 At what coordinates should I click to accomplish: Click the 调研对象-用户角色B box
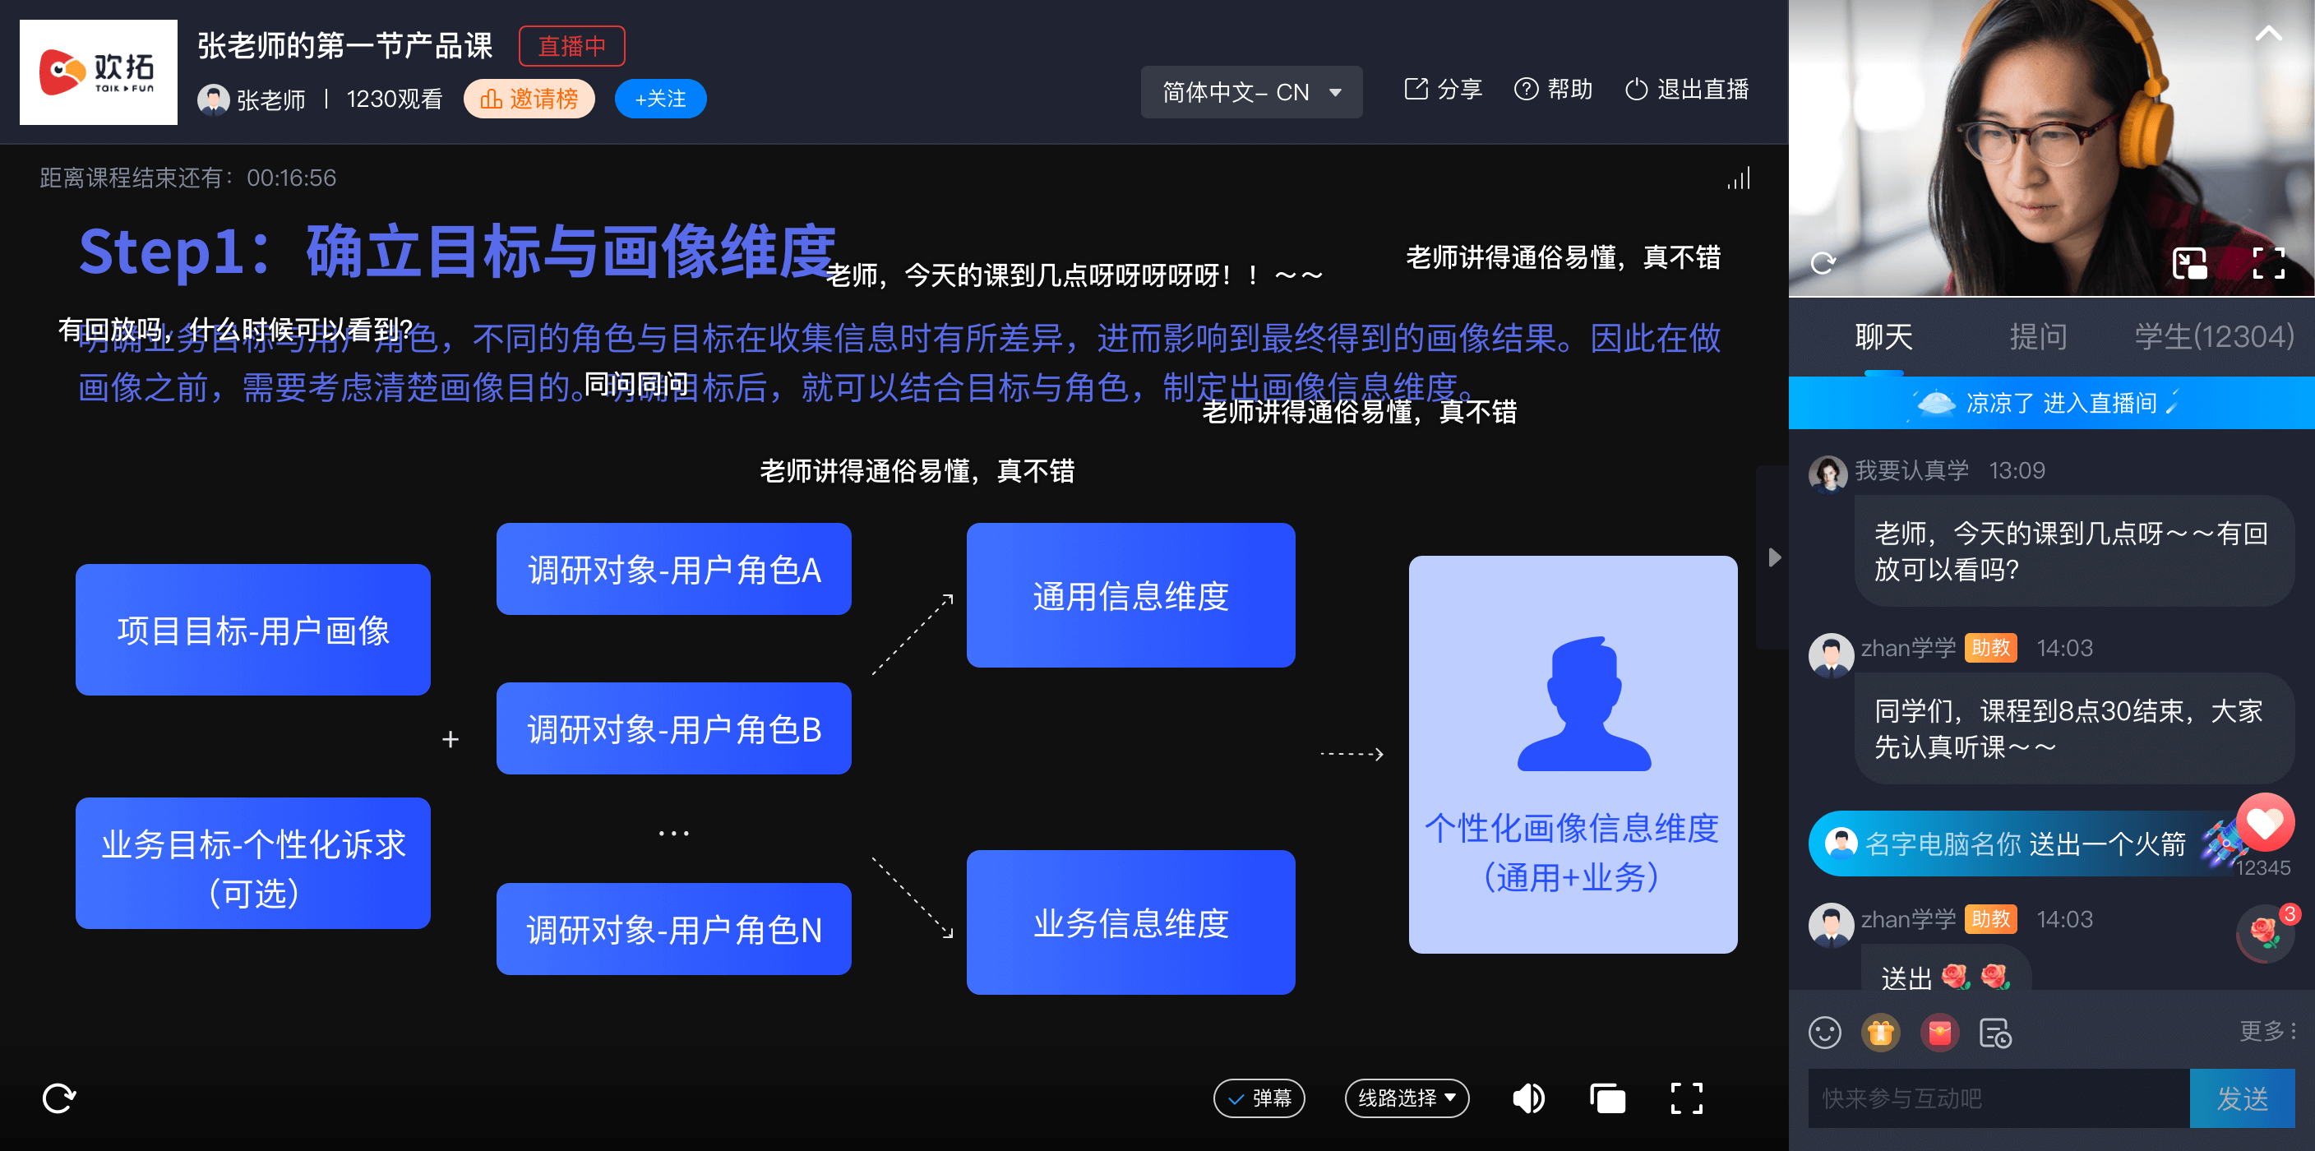pos(673,728)
